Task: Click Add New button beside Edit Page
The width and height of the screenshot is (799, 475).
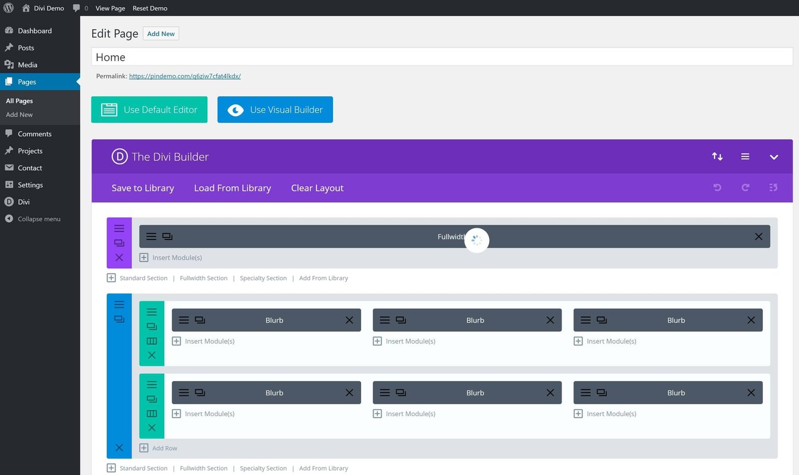Action: tap(161, 34)
